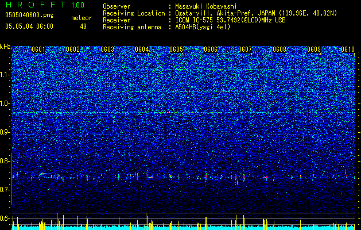
Task: Select the filename 0505040600.png
Action: point(29,15)
